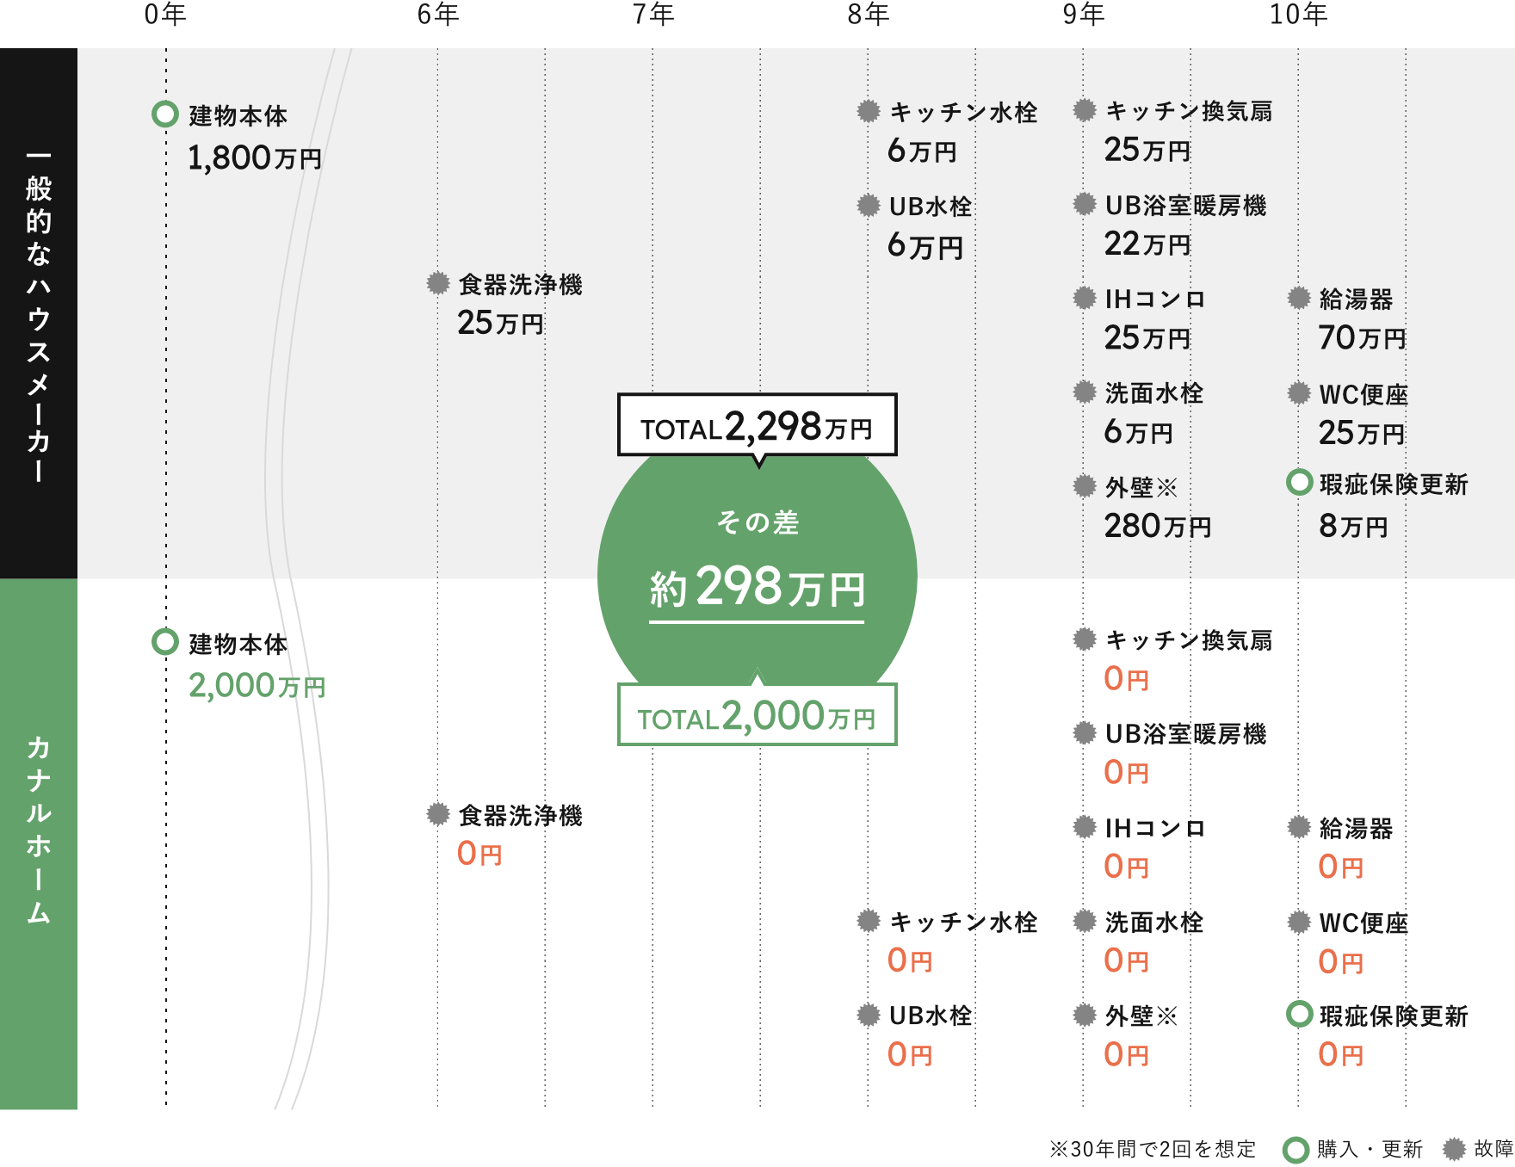Image resolution: width=1515 pixels, height=1167 pixels.
Task: Click failure burst icon beside 給湯器 70万円
Action: (x=1299, y=298)
